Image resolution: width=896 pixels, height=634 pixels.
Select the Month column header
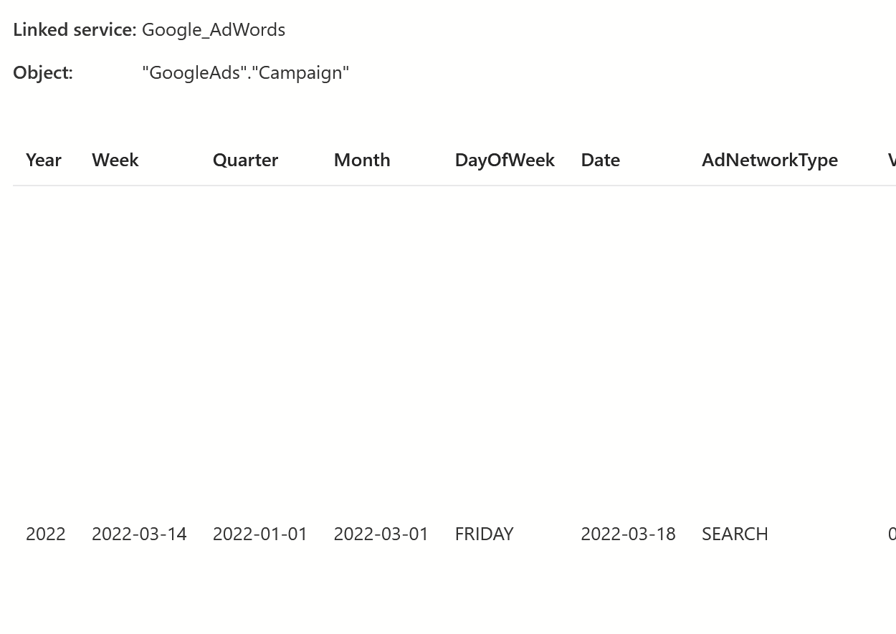pyautogui.click(x=362, y=160)
